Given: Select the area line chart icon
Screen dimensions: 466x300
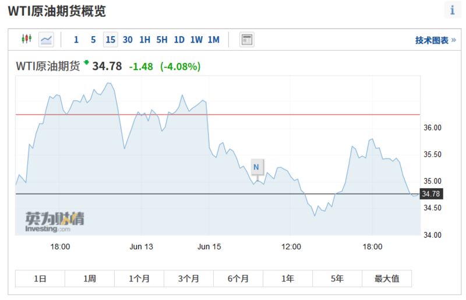Looking at the screenshot, I should point(46,40).
